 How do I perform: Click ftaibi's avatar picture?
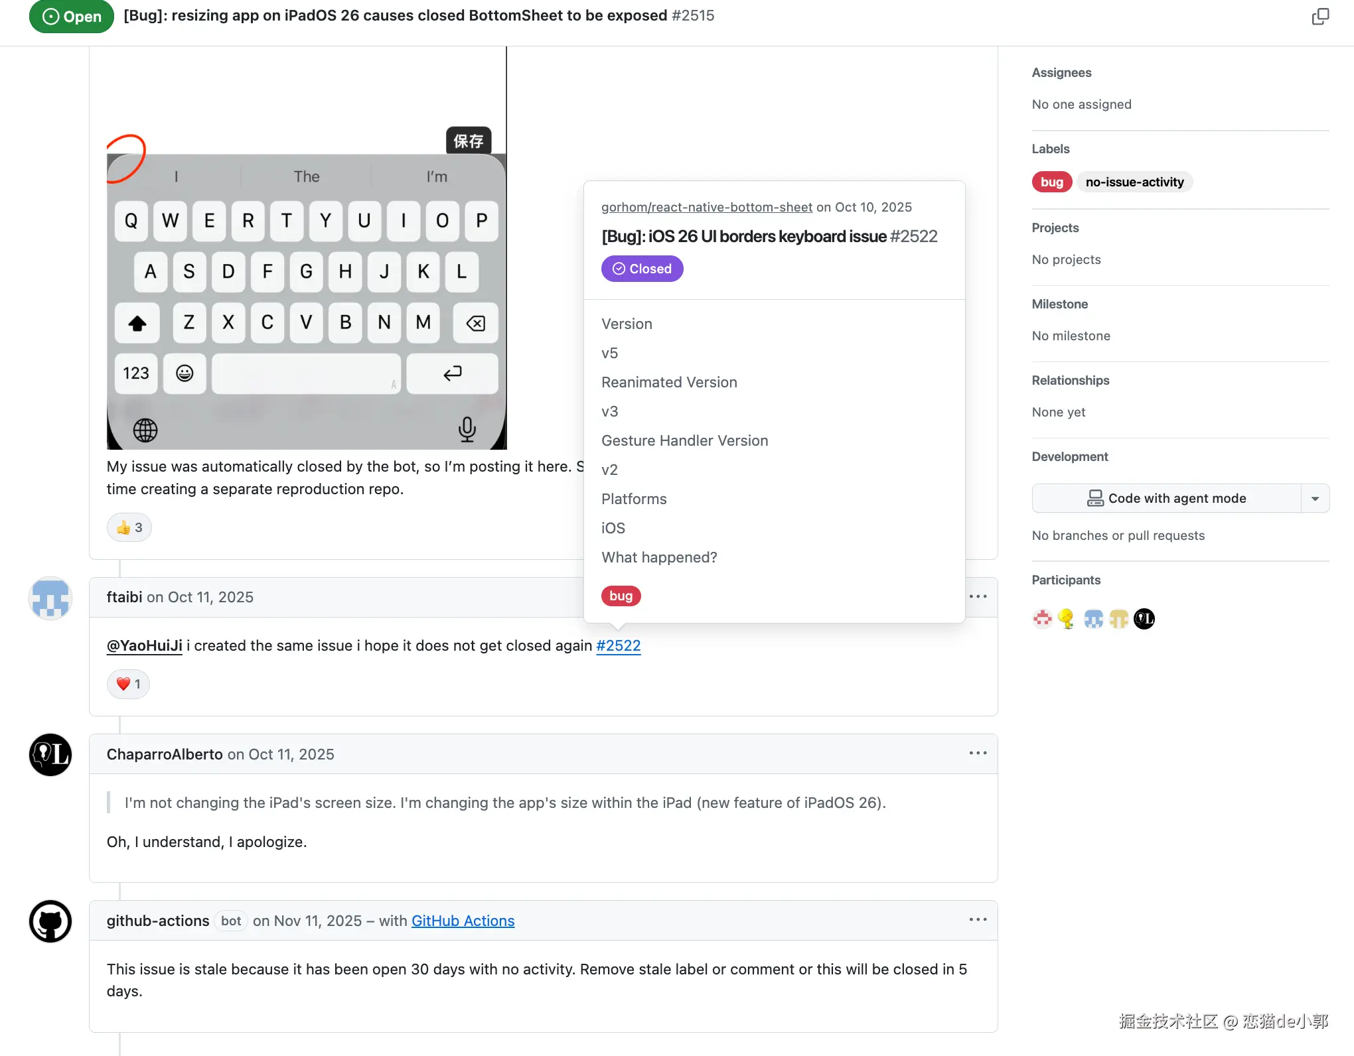[x=50, y=598]
